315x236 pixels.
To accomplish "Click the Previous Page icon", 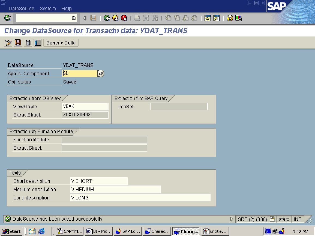I will (177, 18).
